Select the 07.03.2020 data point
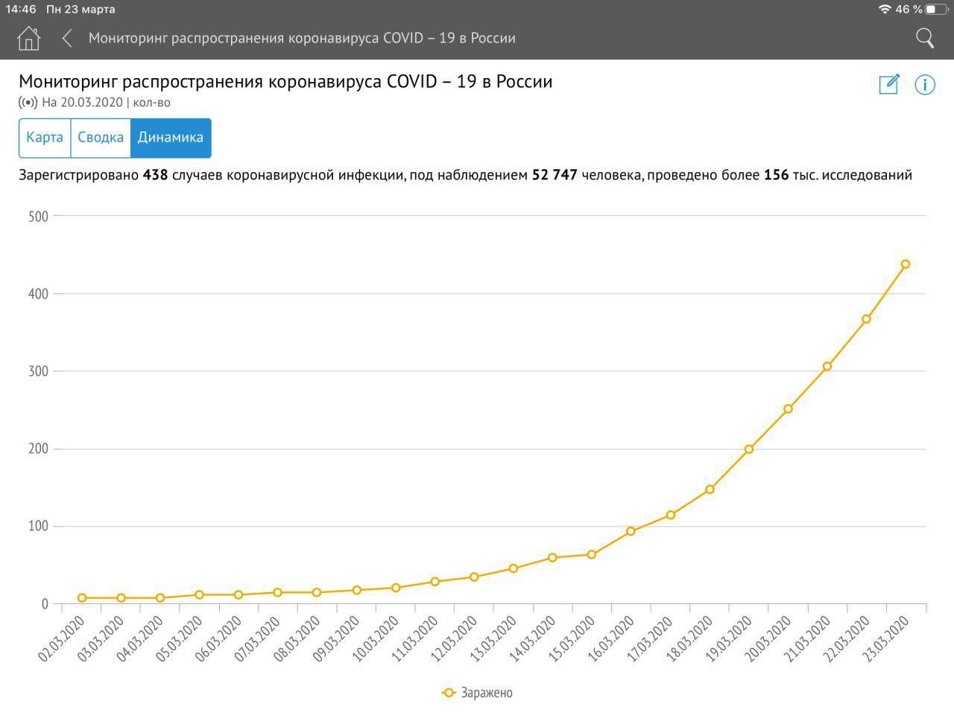The height and width of the screenshot is (715, 954). point(277,592)
